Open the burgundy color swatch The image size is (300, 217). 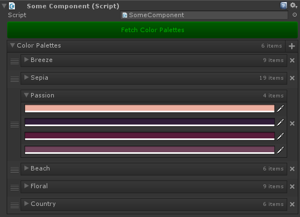coord(149,136)
